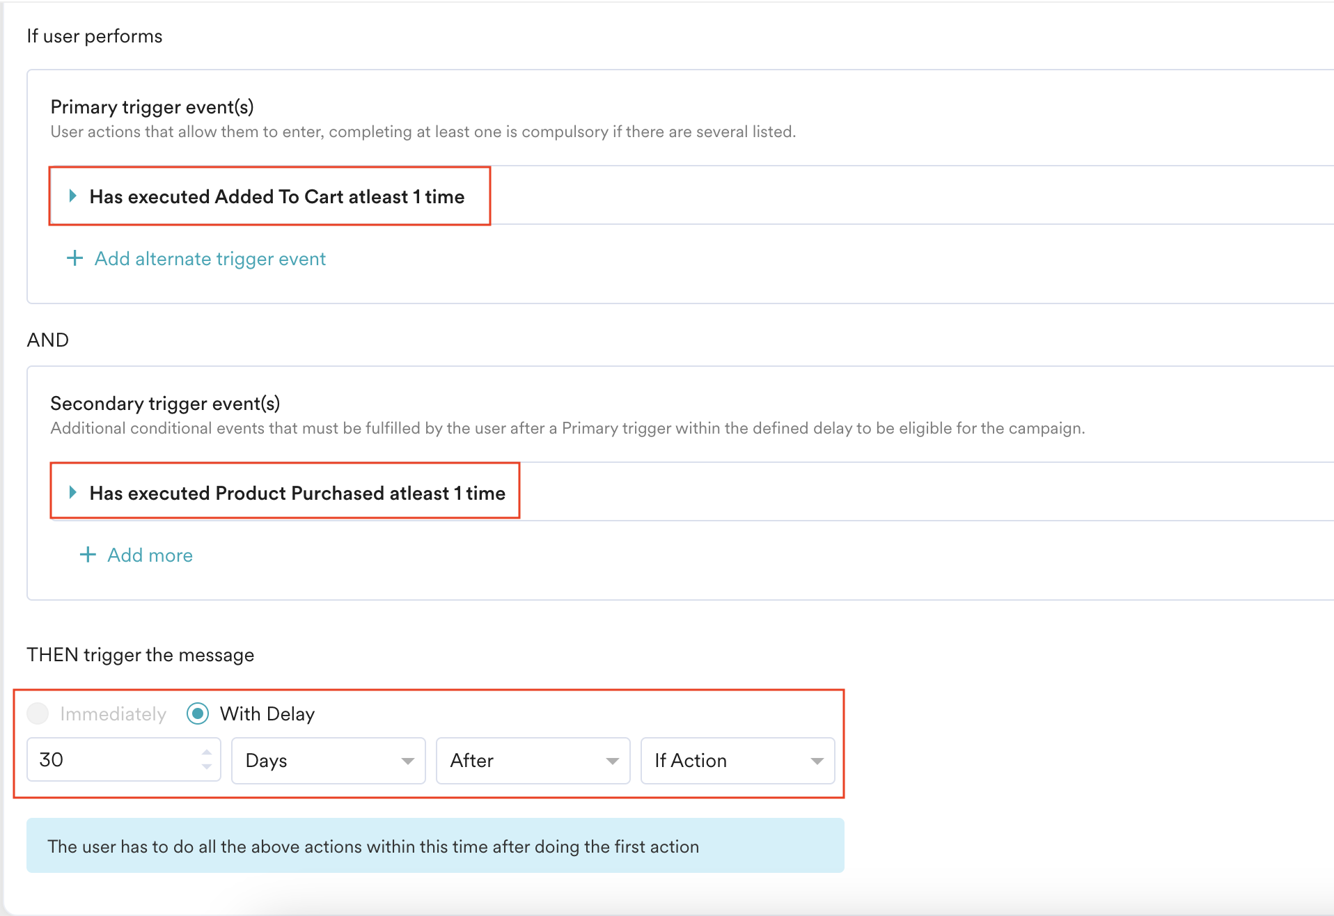Click the caret arrow in the After dropdown
Viewport: 1334px width, 916px height.
coord(613,761)
